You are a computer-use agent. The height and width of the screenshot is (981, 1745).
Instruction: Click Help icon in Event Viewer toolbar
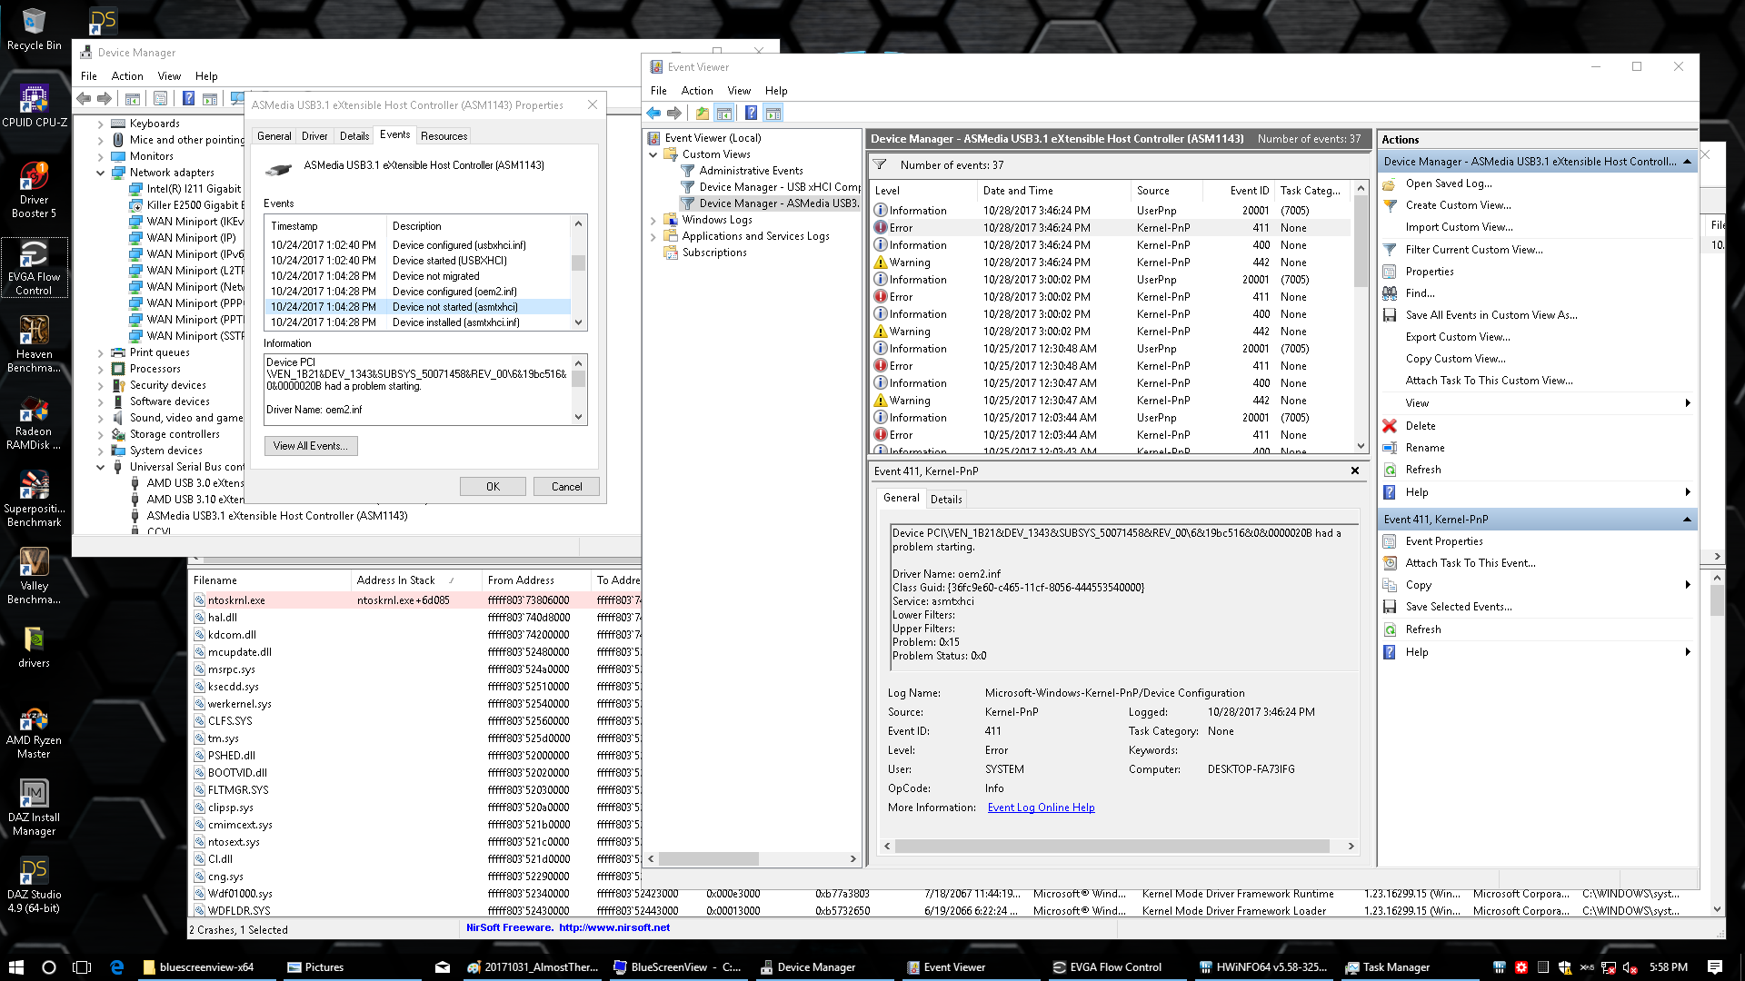pyautogui.click(x=751, y=114)
